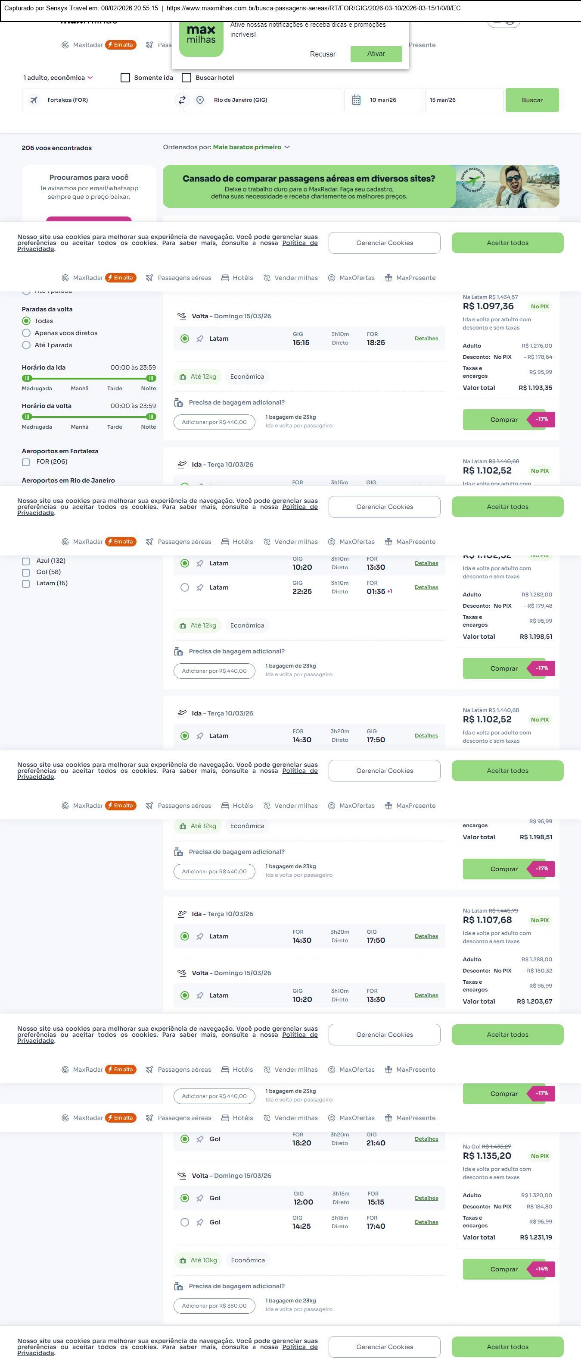
Task: Click the luggage icon on Até 10kg badge
Action: (x=183, y=1260)
